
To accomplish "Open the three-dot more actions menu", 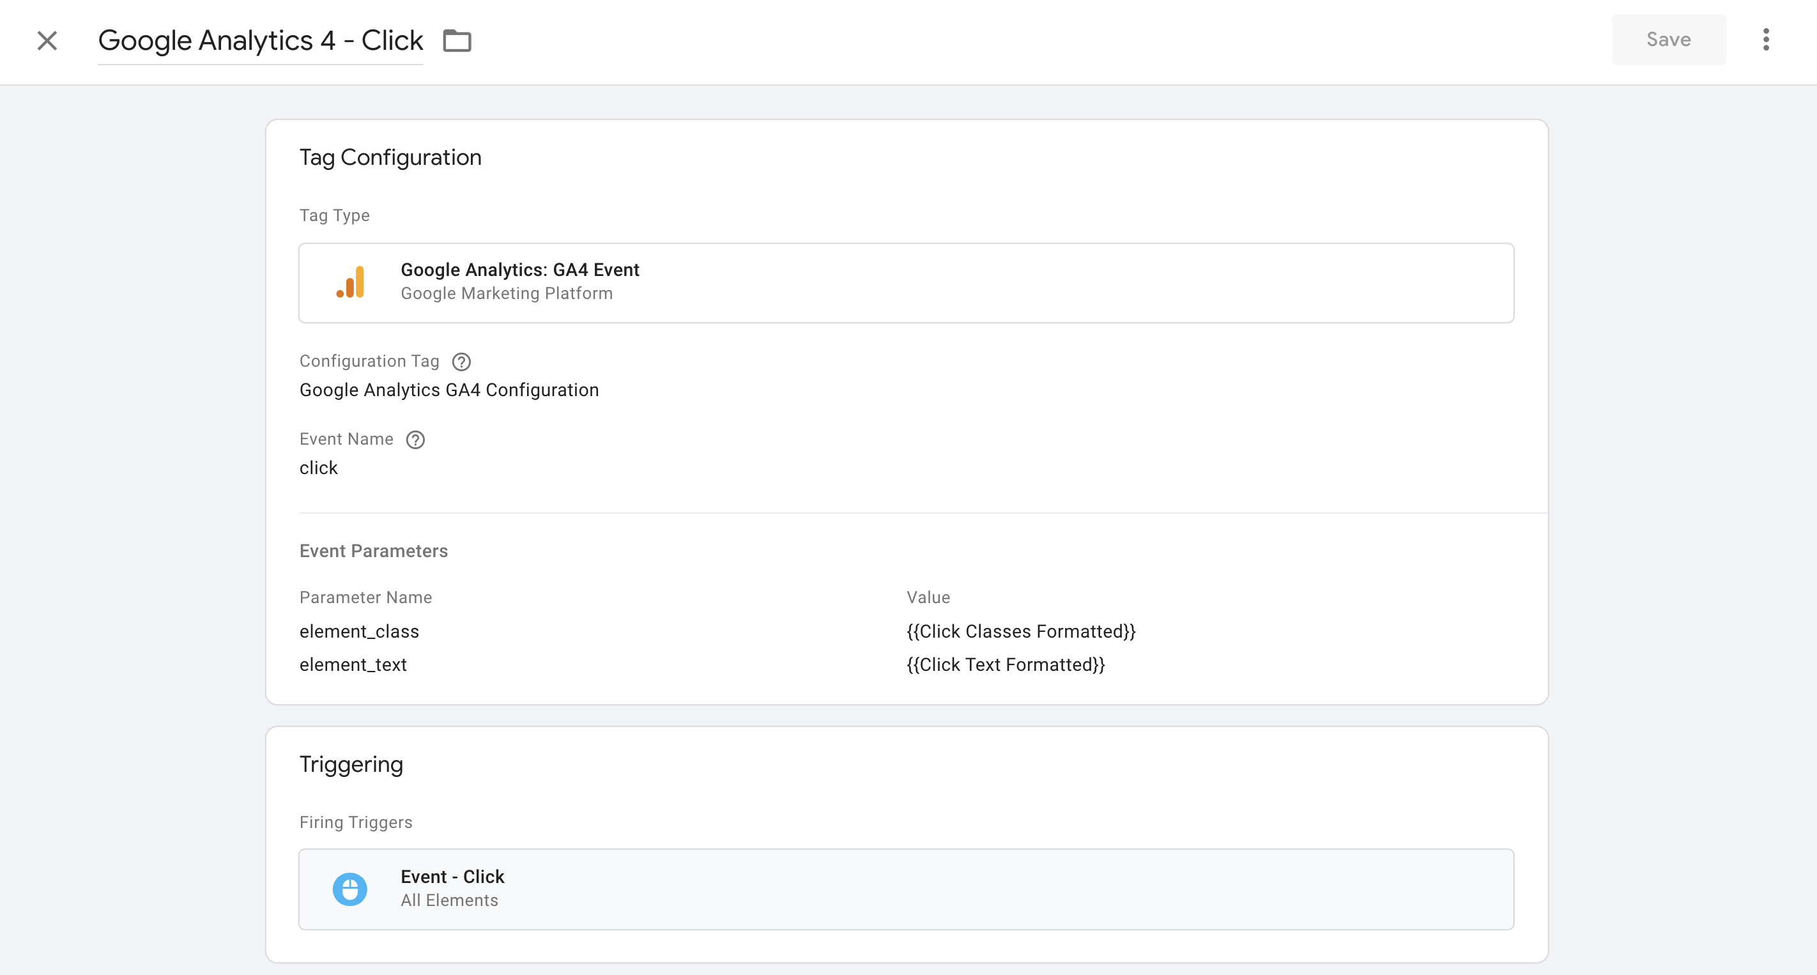I will [x=1765, y=40].
